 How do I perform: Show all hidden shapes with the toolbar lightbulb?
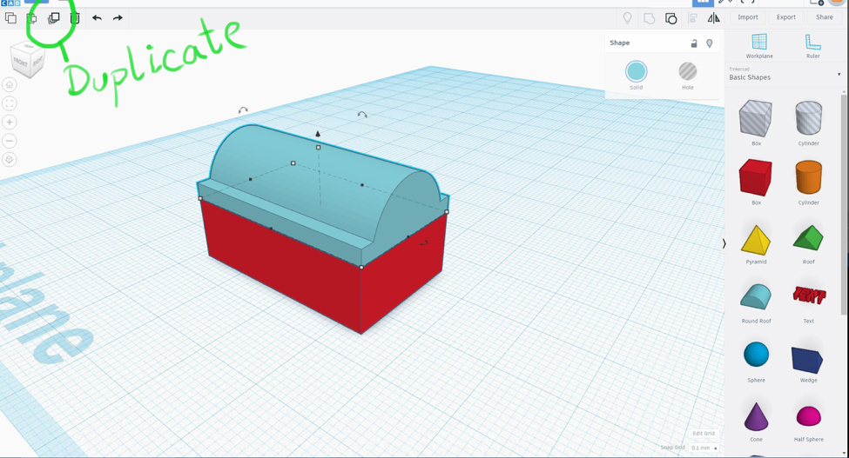[x=627, y=18]
